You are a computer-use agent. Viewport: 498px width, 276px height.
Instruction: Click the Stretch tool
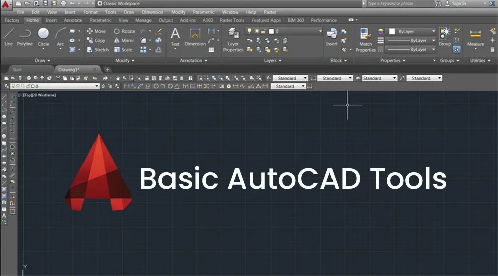pyautogui.click(x=98, y=50)
